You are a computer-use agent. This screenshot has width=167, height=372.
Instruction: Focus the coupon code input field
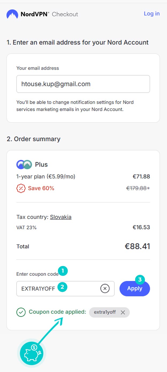click(x=65, y=289)
